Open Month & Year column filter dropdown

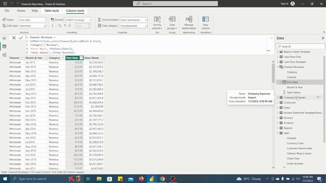(x=45, y=58)
